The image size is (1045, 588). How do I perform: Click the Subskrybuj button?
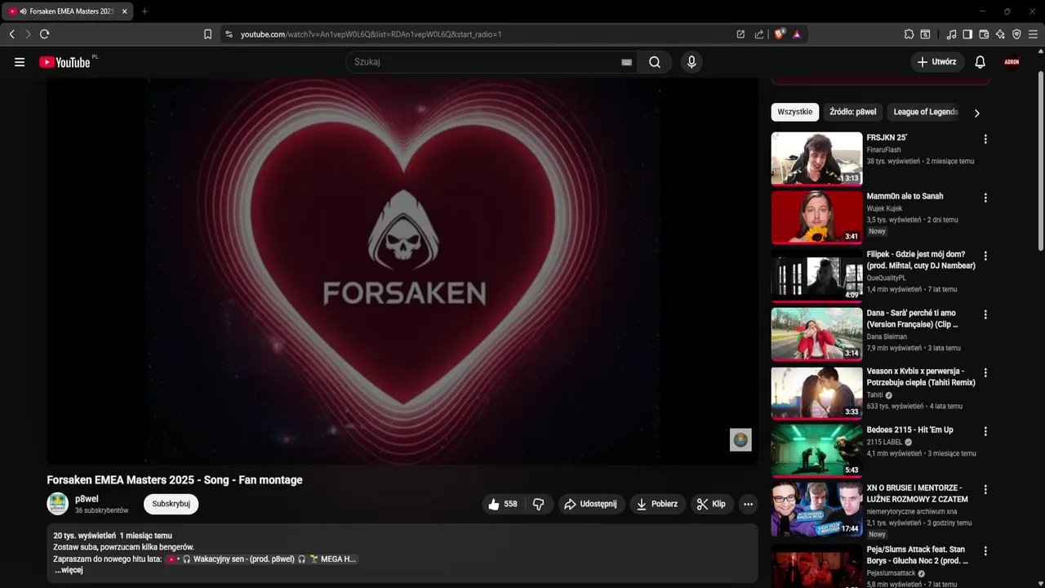click(x=171, y=504)
